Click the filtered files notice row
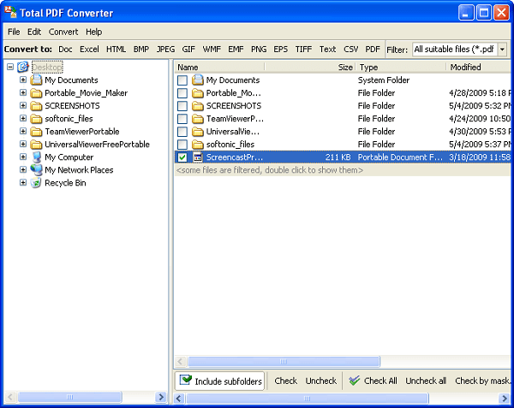This screenshot has height=408, width=514. [x=343, y=170]
